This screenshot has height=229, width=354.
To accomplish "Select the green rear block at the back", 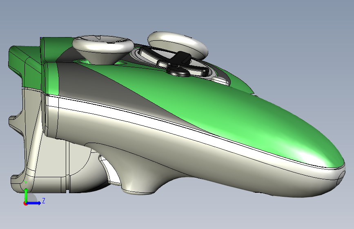I will point(25,65).
